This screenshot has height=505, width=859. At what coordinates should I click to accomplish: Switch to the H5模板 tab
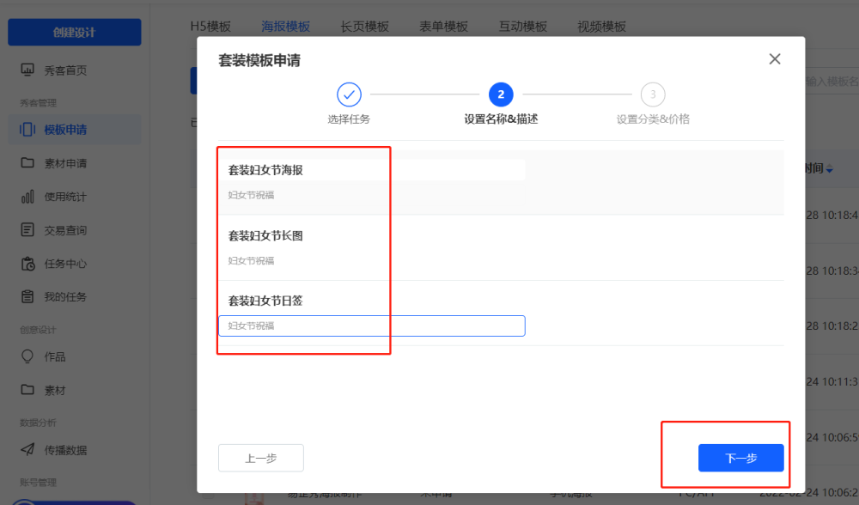coord(210,27)
